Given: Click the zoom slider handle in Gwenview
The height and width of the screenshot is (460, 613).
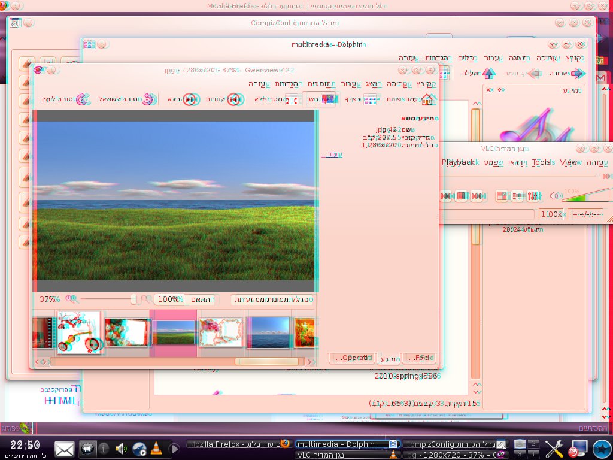Looking at the screenshot, I should tap(133, 299).
